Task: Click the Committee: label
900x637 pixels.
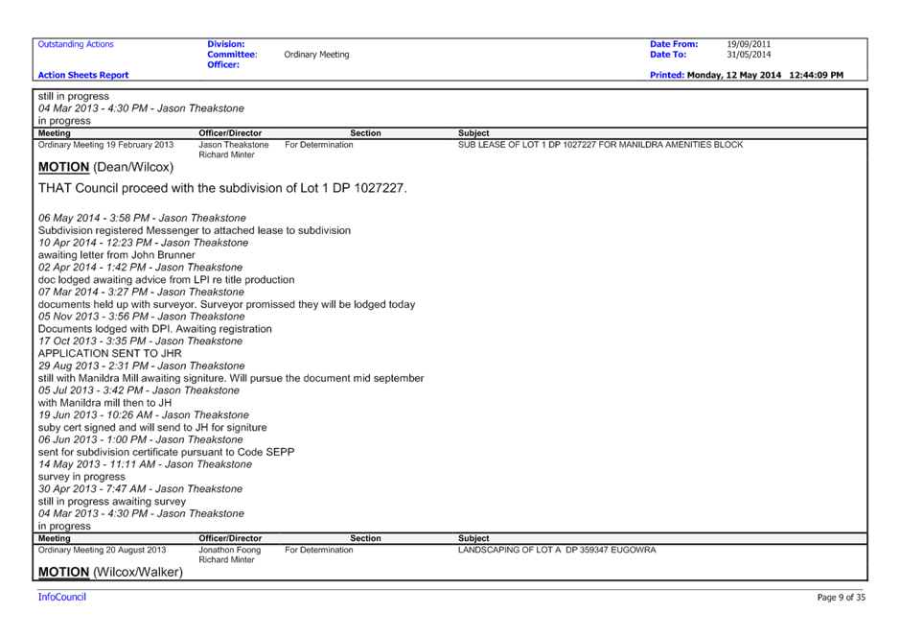Action: point(232,55)
